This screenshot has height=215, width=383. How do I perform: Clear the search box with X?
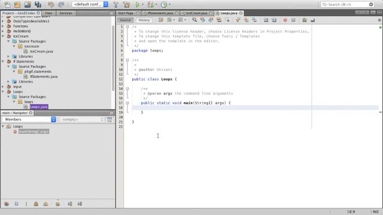coord(371,4)
